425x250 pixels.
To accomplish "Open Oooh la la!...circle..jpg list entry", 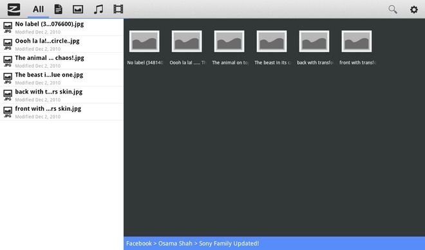I will coord(62,44).
